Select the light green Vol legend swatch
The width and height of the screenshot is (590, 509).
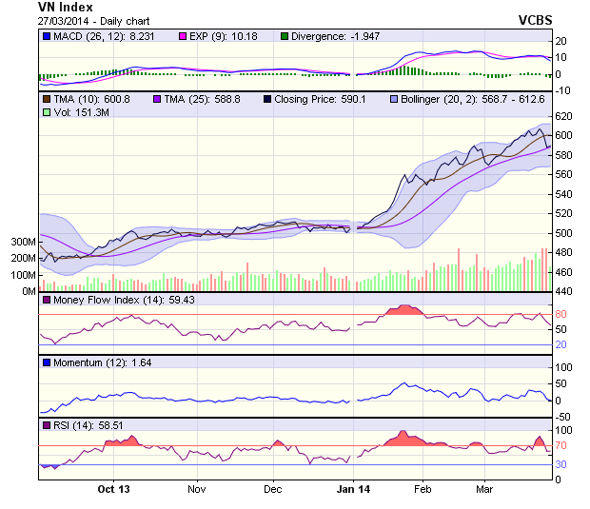tap(47, 112)
